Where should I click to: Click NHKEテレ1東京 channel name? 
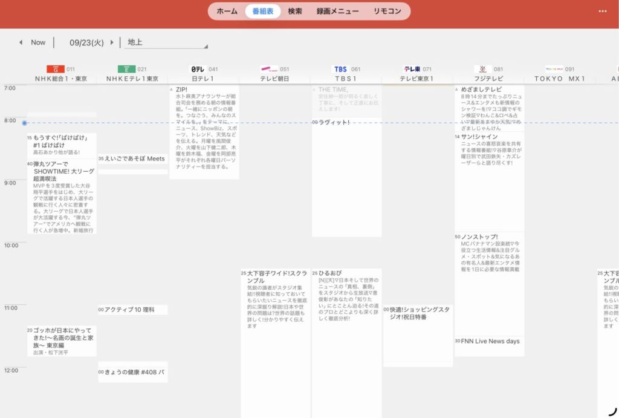(132, 79)
